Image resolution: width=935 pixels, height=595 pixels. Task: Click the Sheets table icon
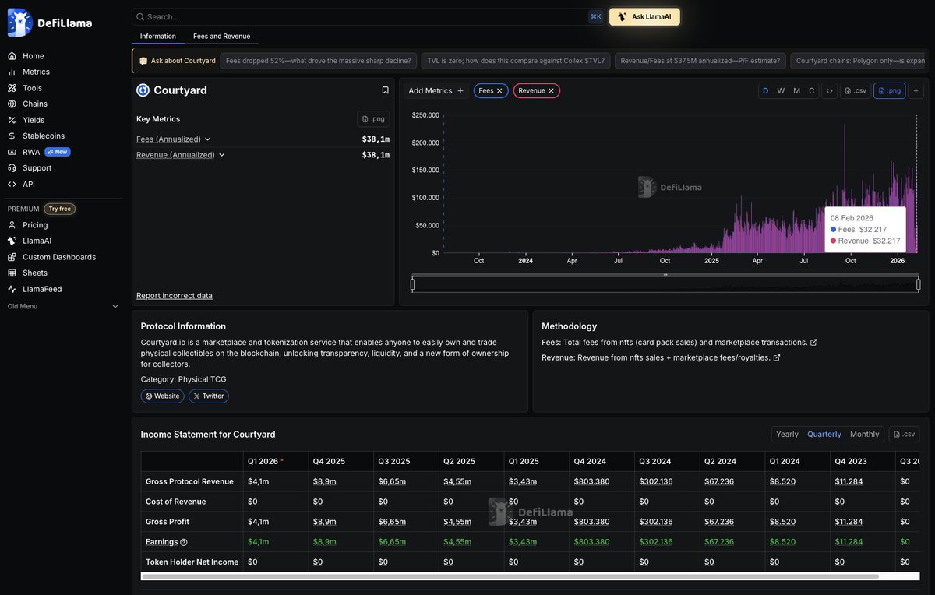12,273
